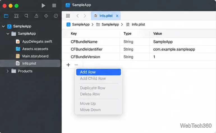Screen dimensions: 216x133
Task: Click the Swift file icon for AppDelegate
Action: (18, 42)
